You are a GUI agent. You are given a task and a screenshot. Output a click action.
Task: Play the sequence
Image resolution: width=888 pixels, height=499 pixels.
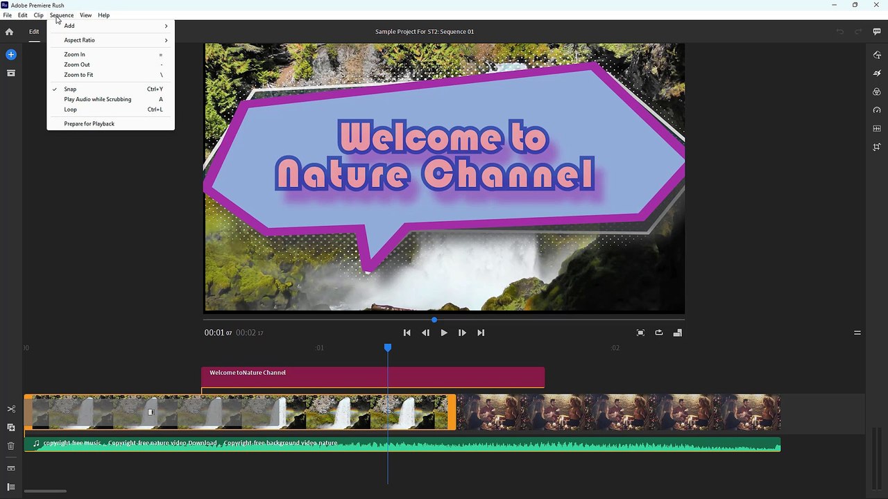pyautogui.click(x=444, y=333)
